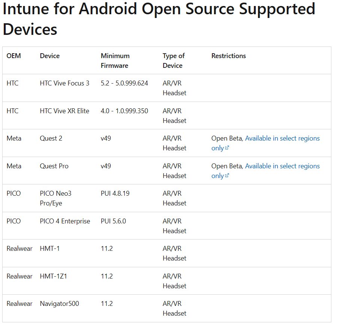Click 'AR/VR Headset' in HTC Vive XR Elite row
The image size is (337, 325).
pos(174,116)
